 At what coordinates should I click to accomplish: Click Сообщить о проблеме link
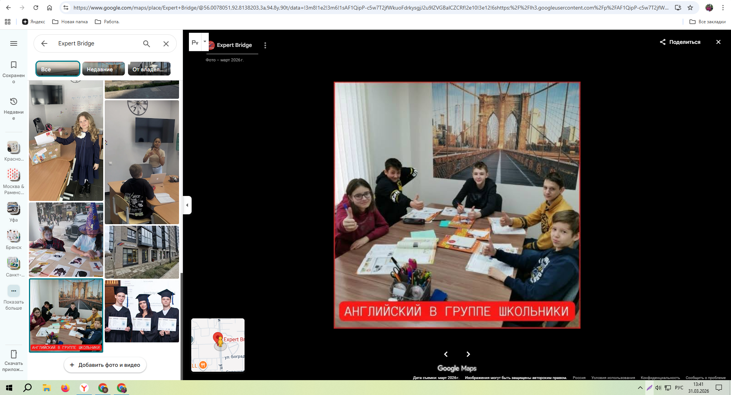point(705,378)
